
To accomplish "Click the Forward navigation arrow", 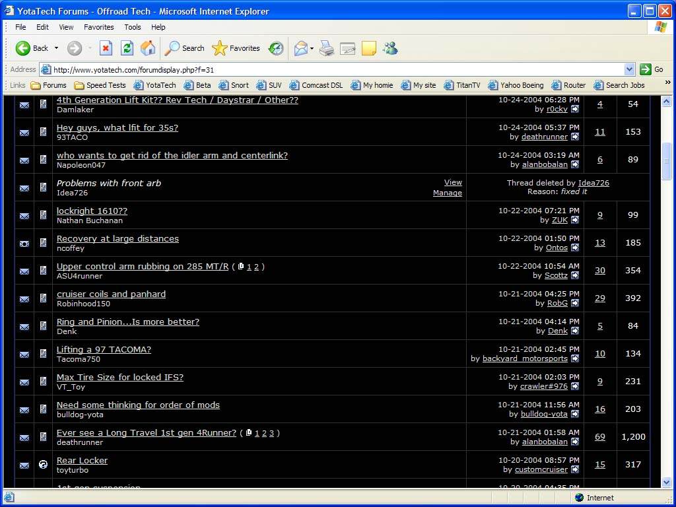I will click(74, 48).
